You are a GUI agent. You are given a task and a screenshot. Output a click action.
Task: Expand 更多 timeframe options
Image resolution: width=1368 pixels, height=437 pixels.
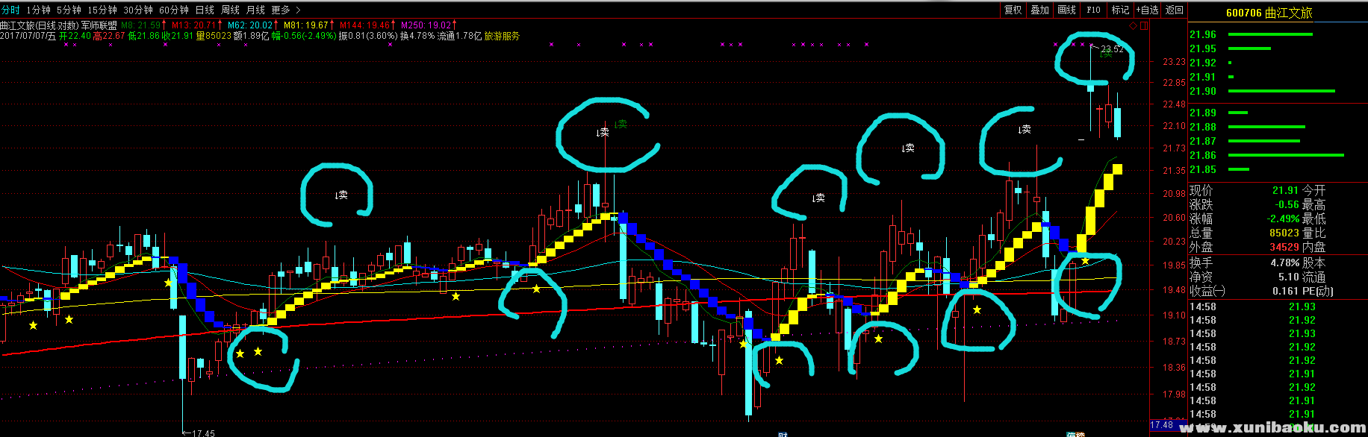point(281,10)
